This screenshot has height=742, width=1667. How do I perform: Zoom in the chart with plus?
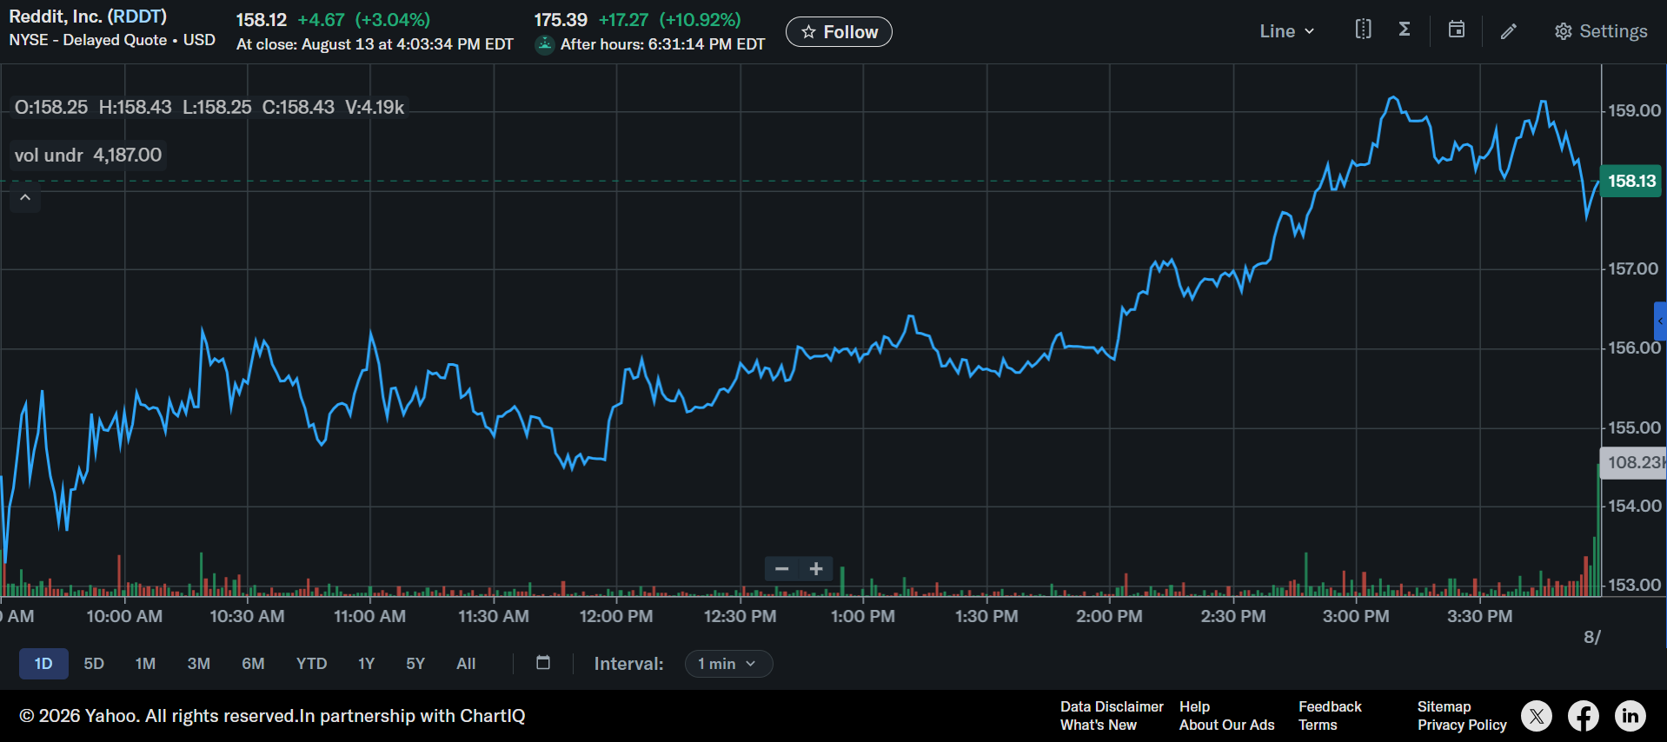point(816,569)
